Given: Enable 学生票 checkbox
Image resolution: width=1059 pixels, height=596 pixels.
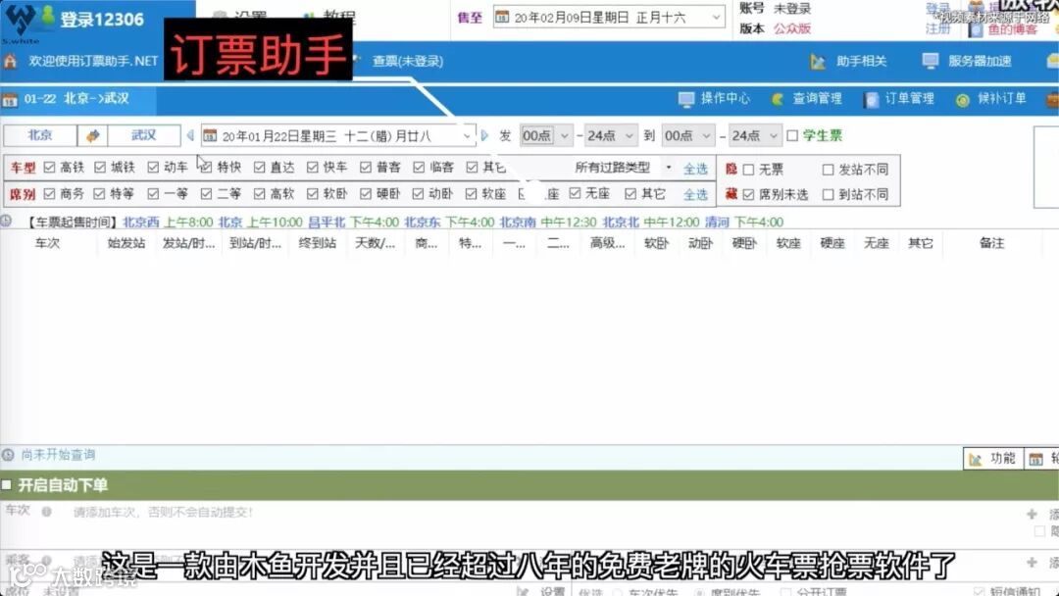Looking at the screenshot, I should coord(793,136).
